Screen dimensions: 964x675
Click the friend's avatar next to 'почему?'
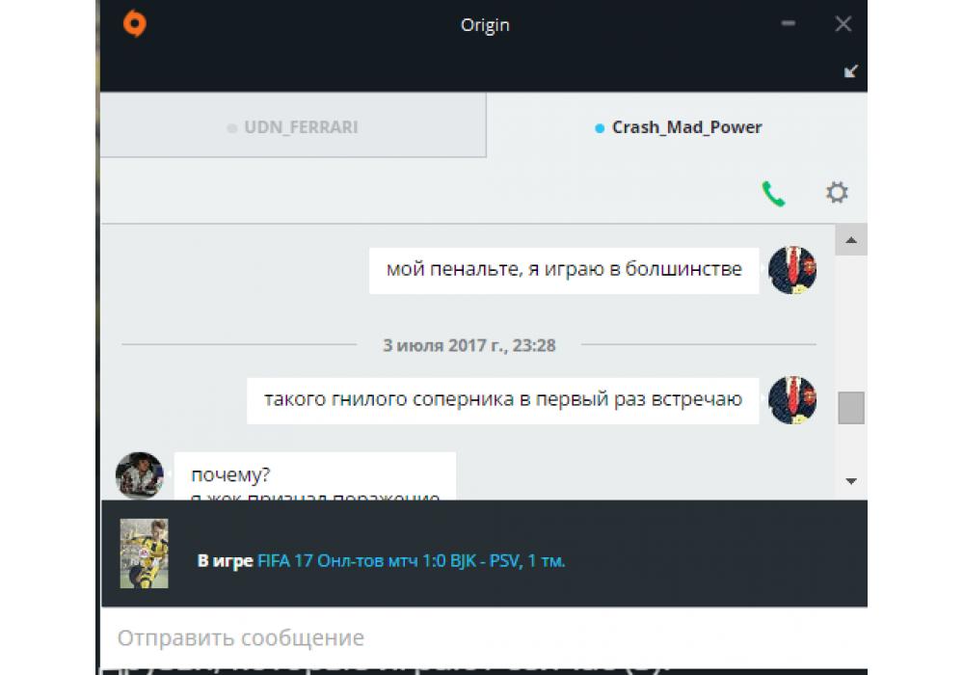coord(140,475)
